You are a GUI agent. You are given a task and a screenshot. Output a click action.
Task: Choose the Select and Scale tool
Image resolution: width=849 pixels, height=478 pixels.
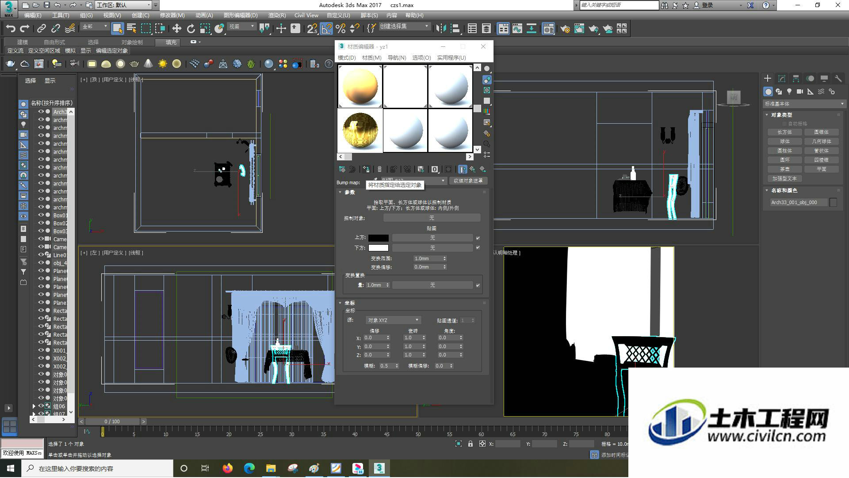pyautogui.click(x=205, y=29)
